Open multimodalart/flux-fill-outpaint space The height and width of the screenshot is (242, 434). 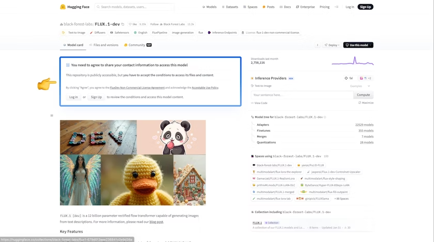[324, 192]
